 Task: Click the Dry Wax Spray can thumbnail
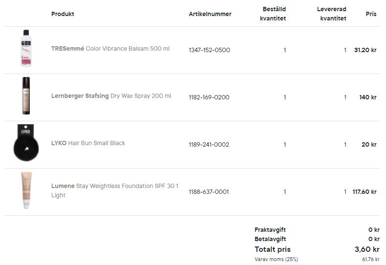pyautogui.click(x=26, y=95)
